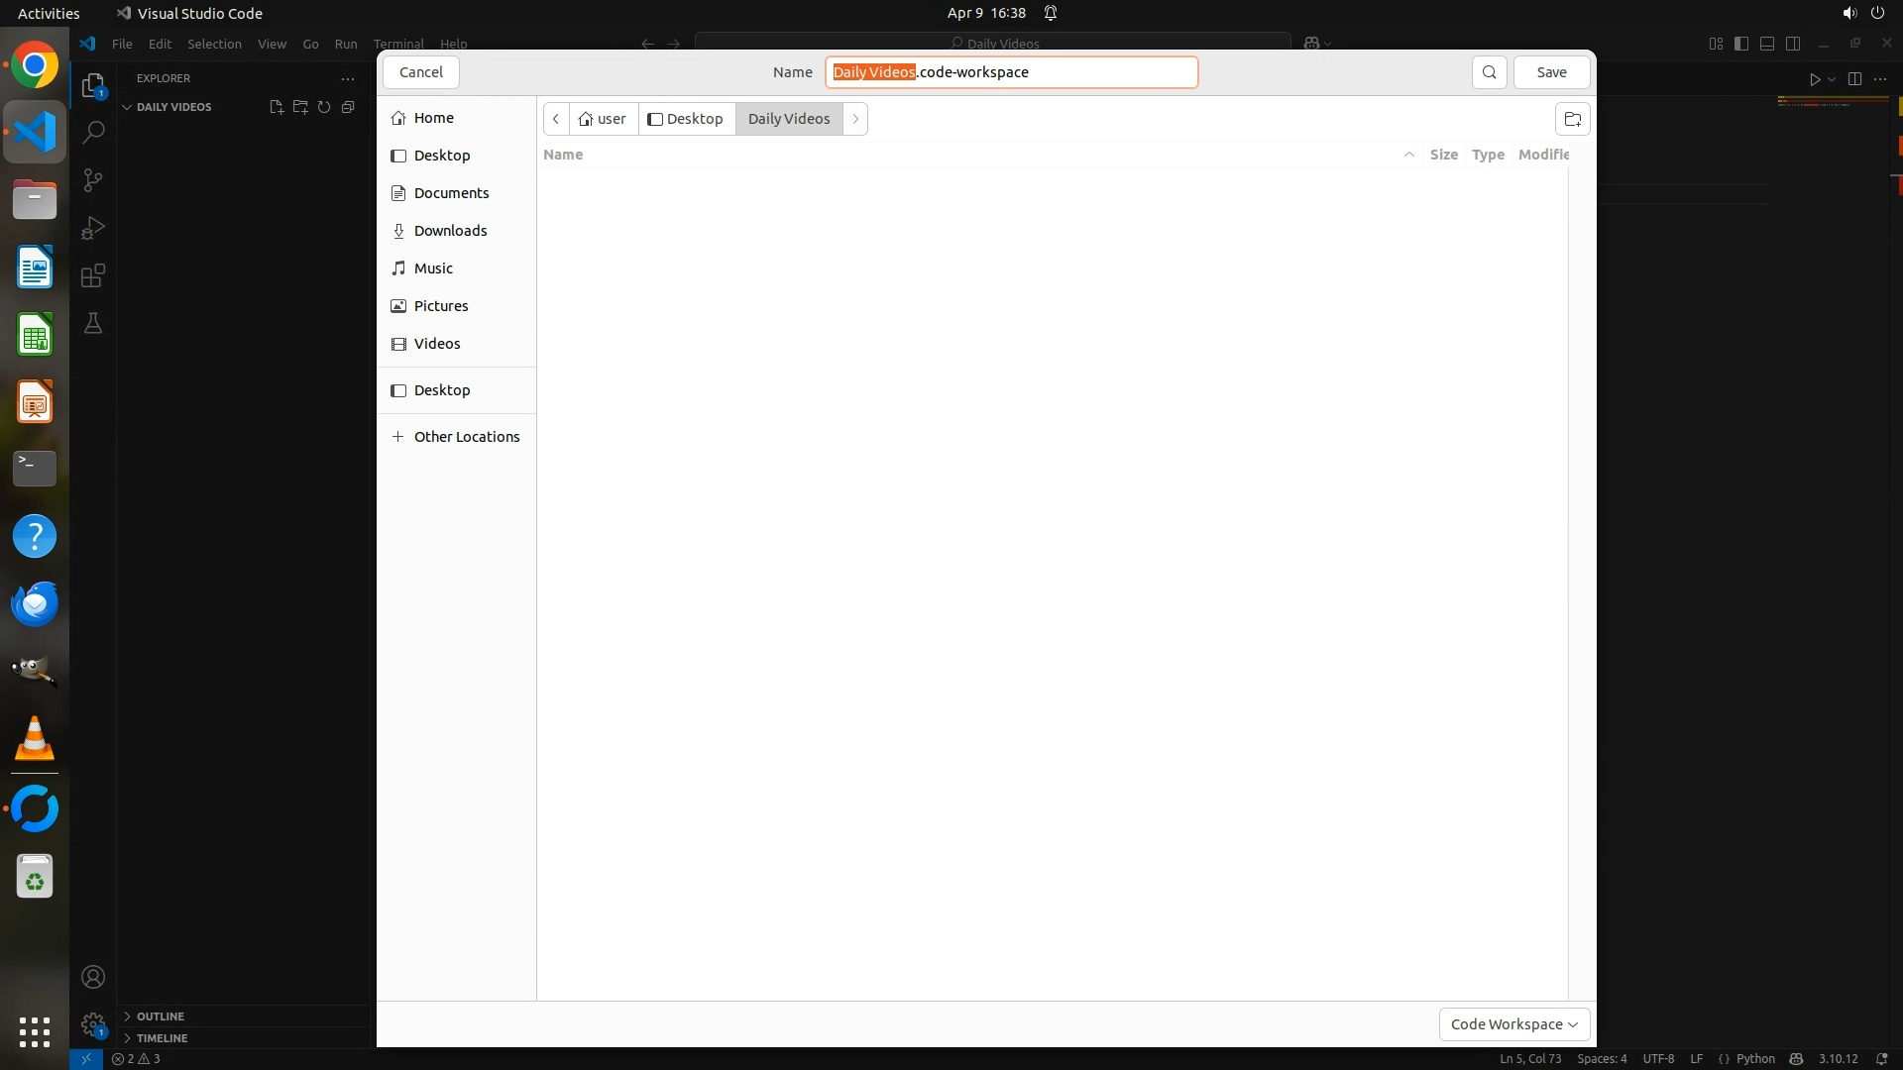The width and height of the screenshot is (1903, 1070).
Task: Open the Source Control view in the activity bar
Action: coord(93,180)
